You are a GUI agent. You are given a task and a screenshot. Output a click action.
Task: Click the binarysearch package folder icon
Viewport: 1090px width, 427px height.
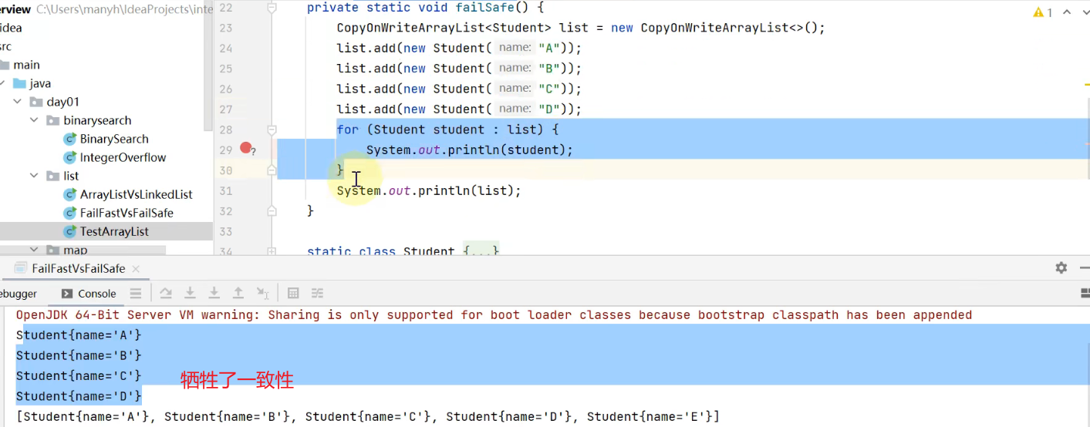[x=52, y=120]
